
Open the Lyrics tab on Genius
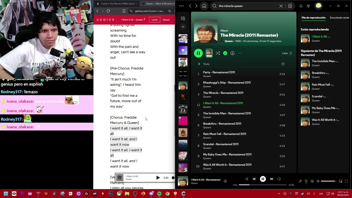click(155, 20)
